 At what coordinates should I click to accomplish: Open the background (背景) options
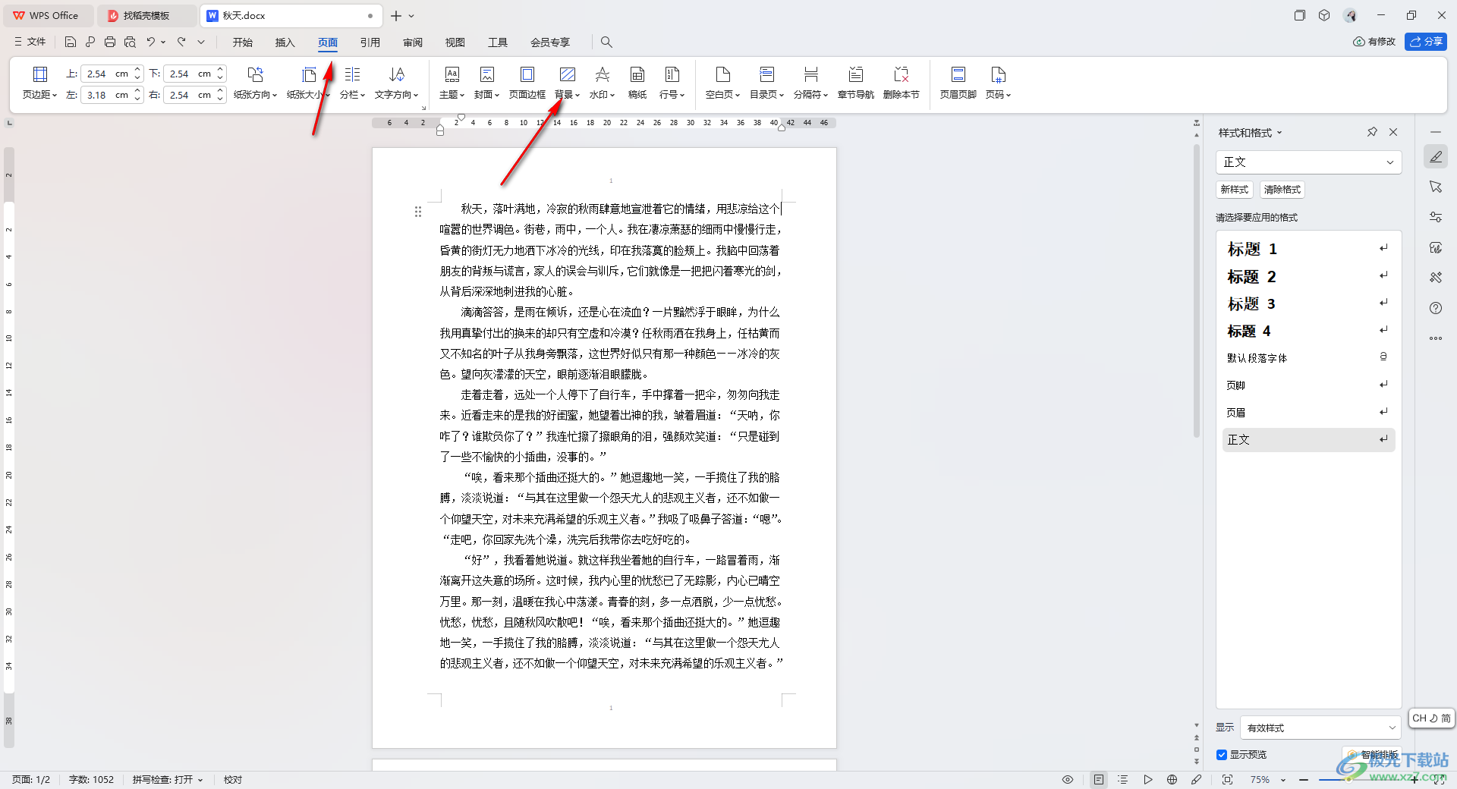coord(567,83)
